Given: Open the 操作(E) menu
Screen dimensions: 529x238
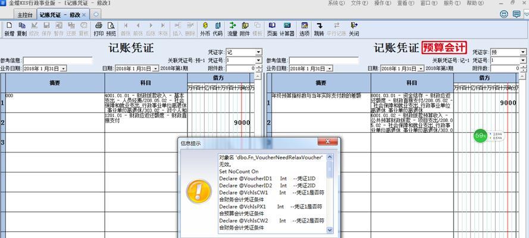Looking at the screenshot, I should [x=383, y=3].
